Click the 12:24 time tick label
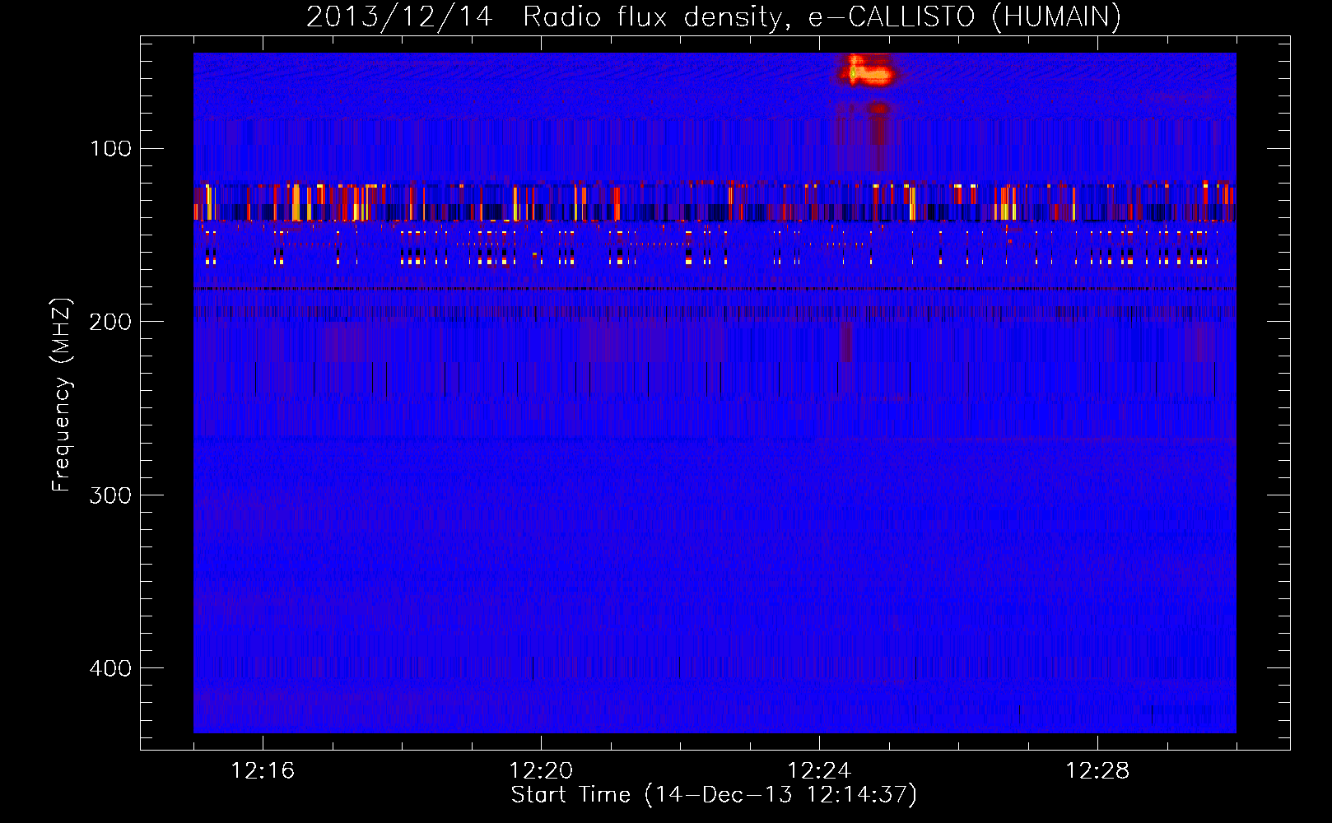The image size is (1332, 823). pos(819,771)
